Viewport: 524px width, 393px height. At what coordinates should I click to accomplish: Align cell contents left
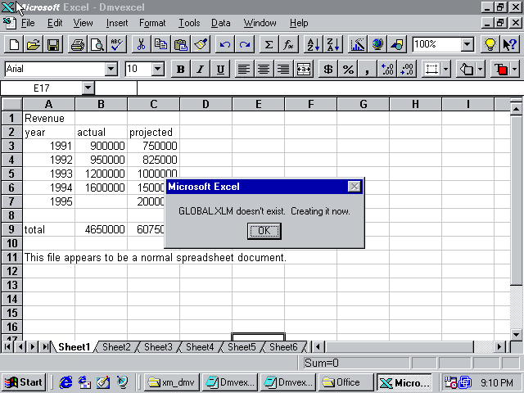click(x=244, y=69)
